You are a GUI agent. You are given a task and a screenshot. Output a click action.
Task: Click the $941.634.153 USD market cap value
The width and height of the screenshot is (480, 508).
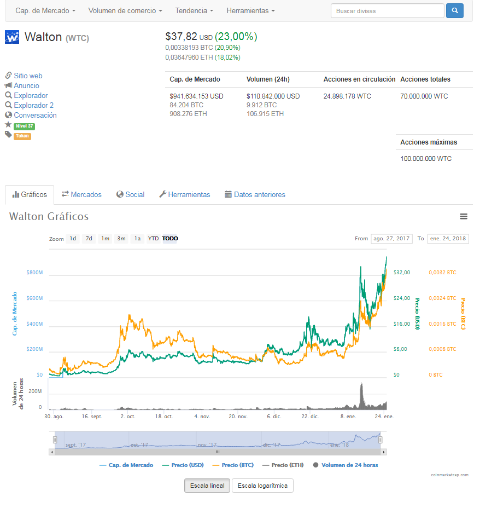click(x=196, y=96)
